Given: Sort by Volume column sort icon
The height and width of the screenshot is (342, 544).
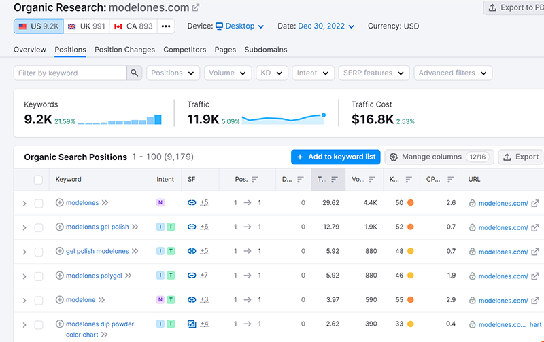Looking at the screenshot, I should [x=372, y=179].
